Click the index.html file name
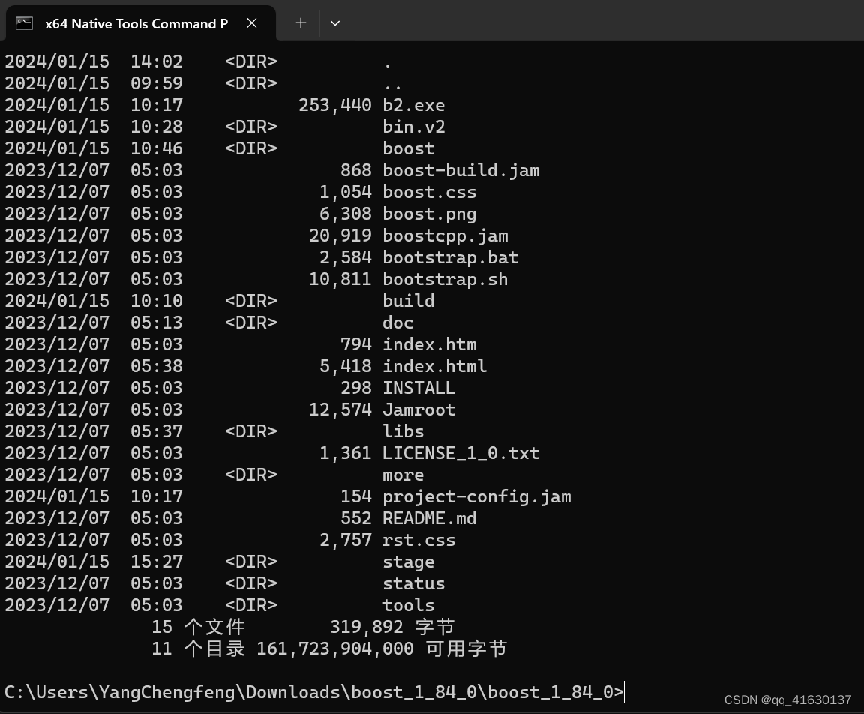 [x=435, y=366]
